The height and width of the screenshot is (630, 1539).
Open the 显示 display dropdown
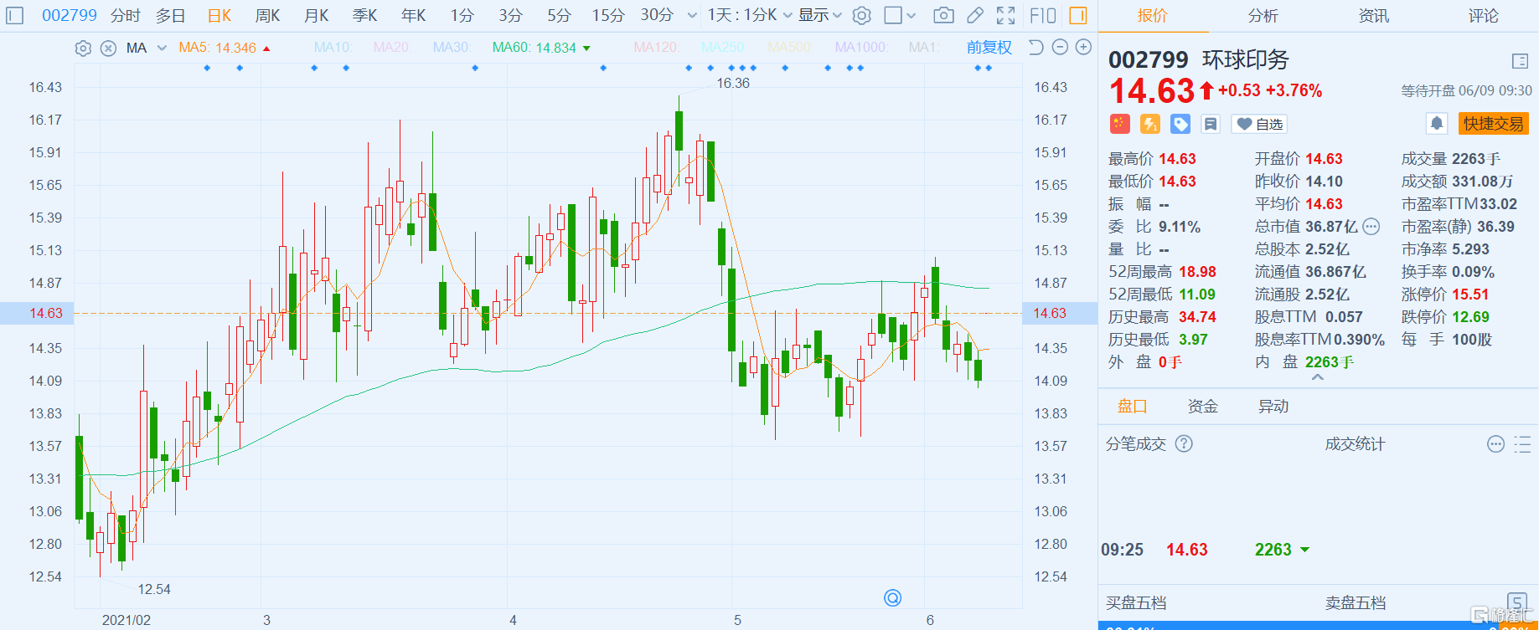tap(820, 15)
